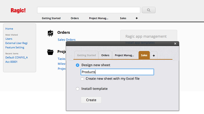Open the recent item Default CONFIG_A

click(x=17, y=58)
